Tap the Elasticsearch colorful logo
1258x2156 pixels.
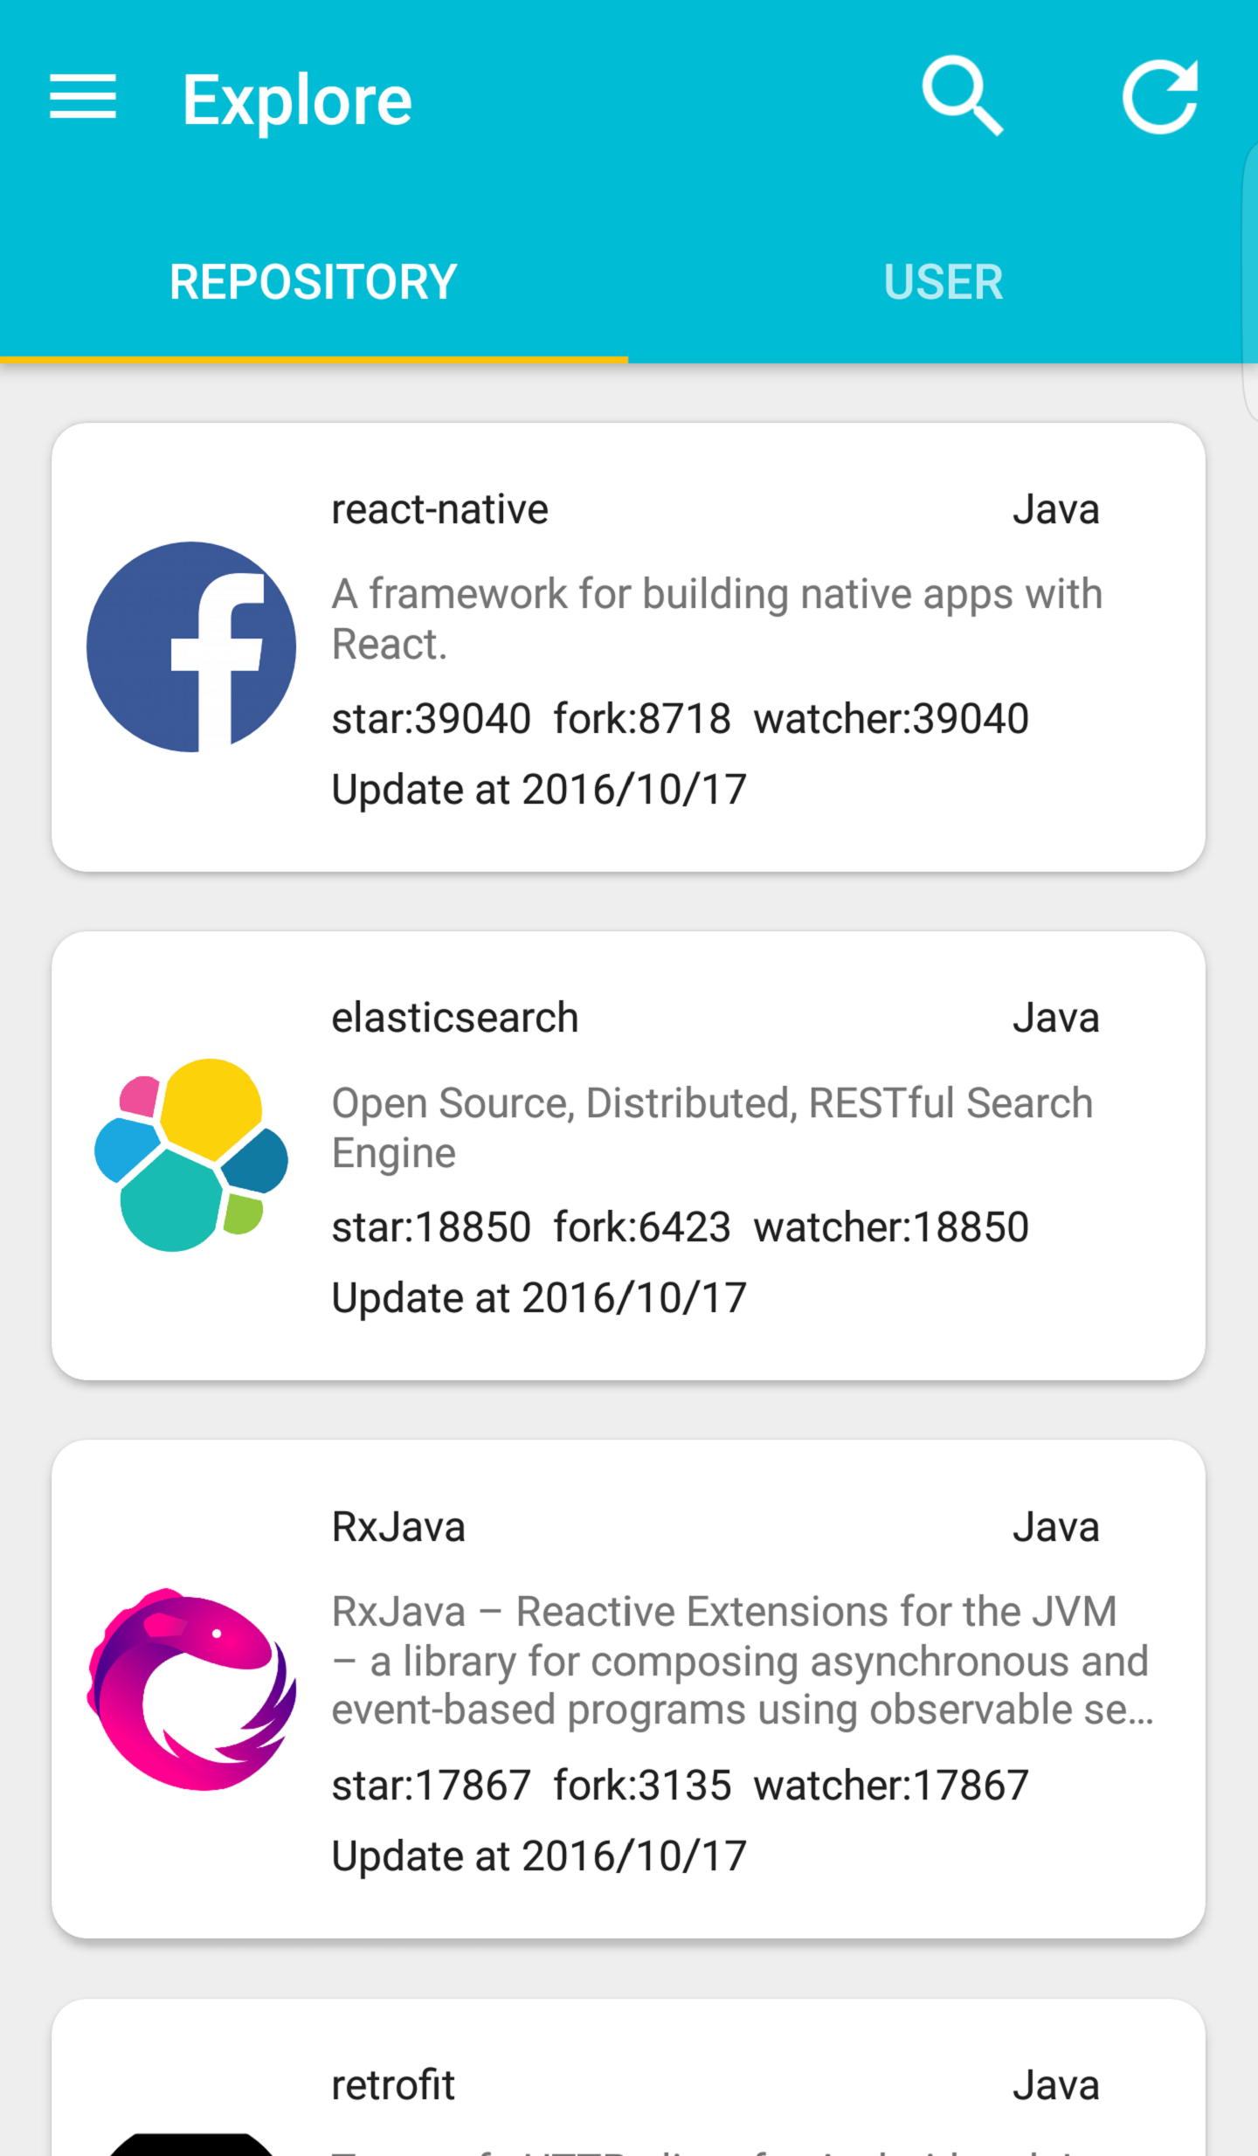point(191,1156)
